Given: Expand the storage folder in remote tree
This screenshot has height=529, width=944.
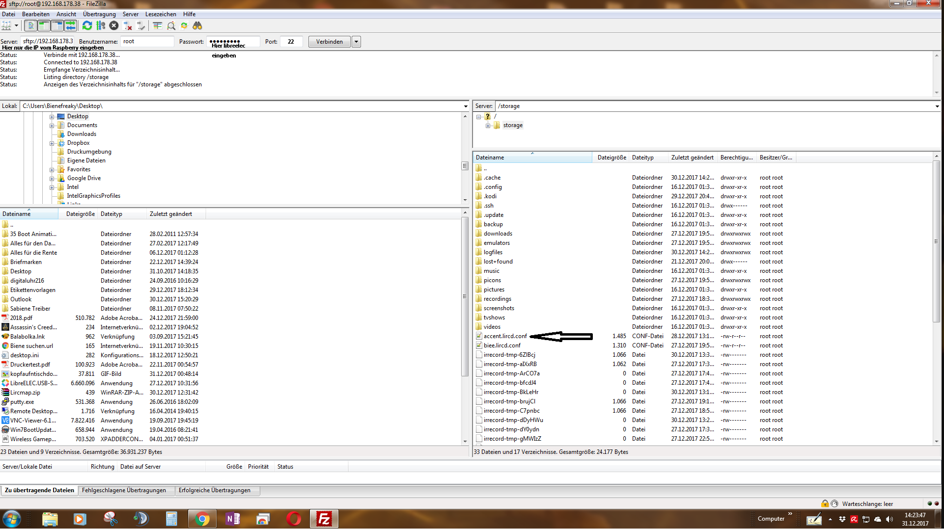Looking at the screenshot, I should point(488,126).
